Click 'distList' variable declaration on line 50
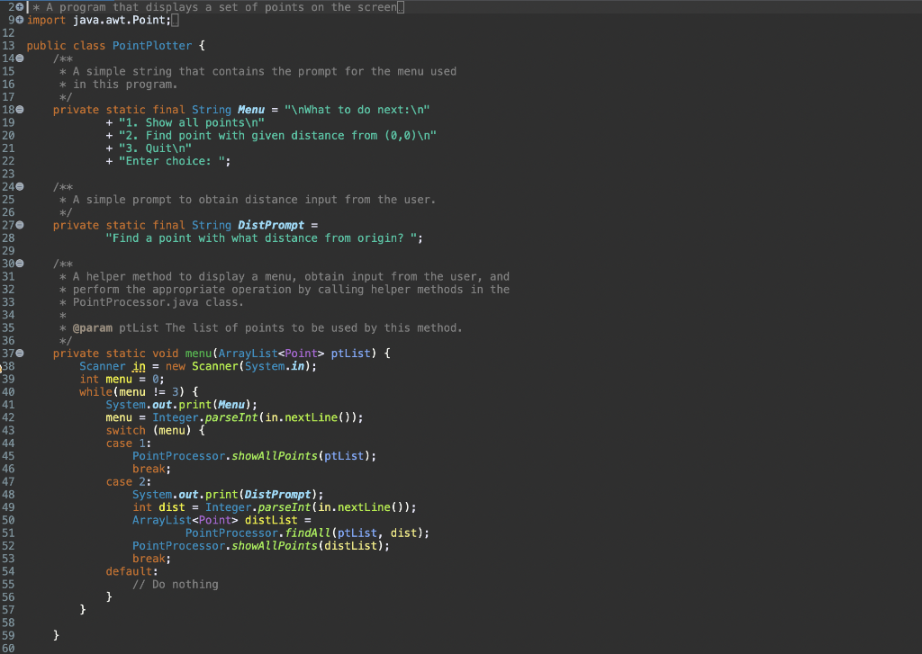 tap(271, 520)
